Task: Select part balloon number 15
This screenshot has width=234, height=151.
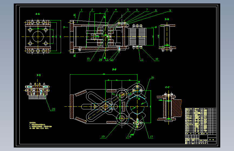Action: [x=88, y=59]
